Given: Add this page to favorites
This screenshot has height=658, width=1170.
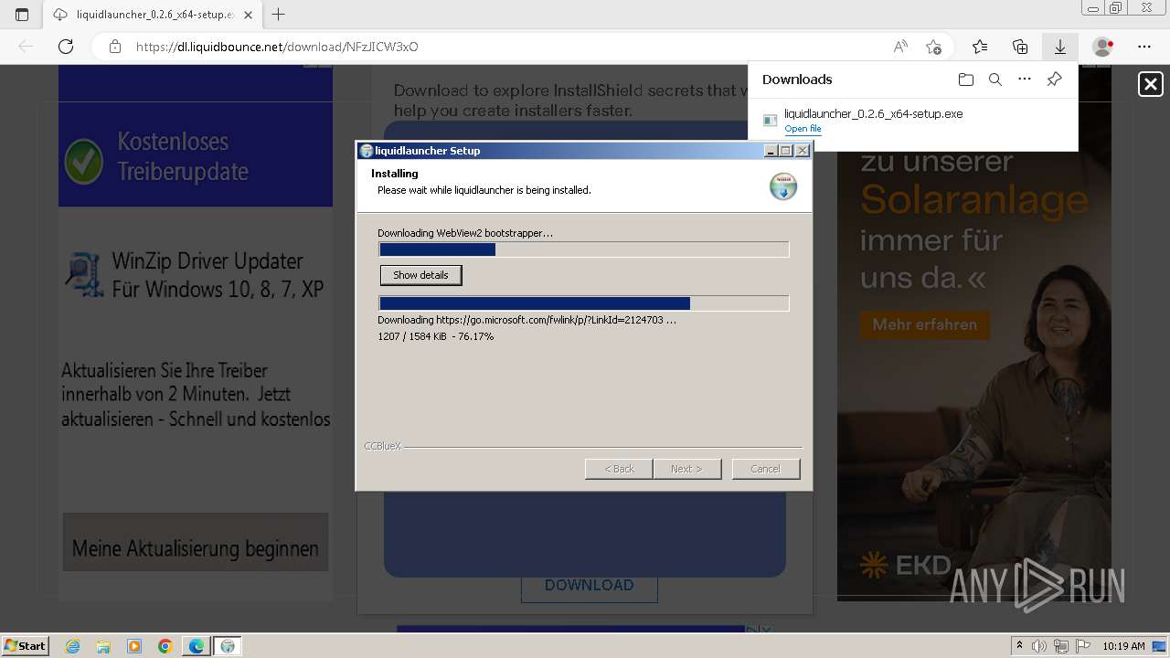Looking at the screenshot, I should 933,47.
